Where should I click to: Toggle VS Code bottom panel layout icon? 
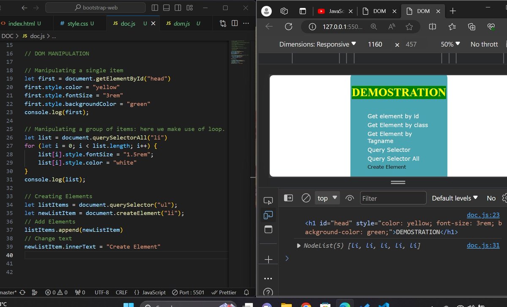[x=166, y=8]
